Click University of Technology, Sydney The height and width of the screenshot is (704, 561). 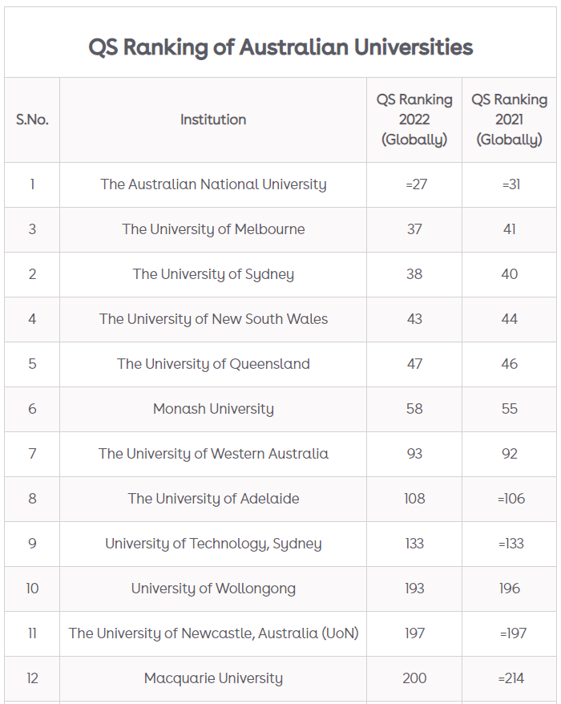click(x=213, y=544)
